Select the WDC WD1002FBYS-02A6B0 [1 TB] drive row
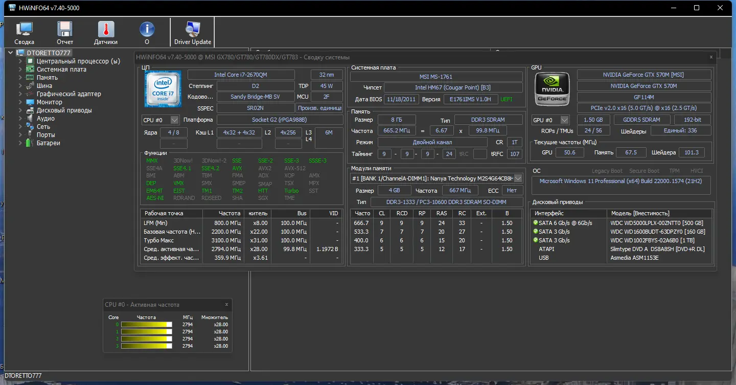 [x=621, y=240]
